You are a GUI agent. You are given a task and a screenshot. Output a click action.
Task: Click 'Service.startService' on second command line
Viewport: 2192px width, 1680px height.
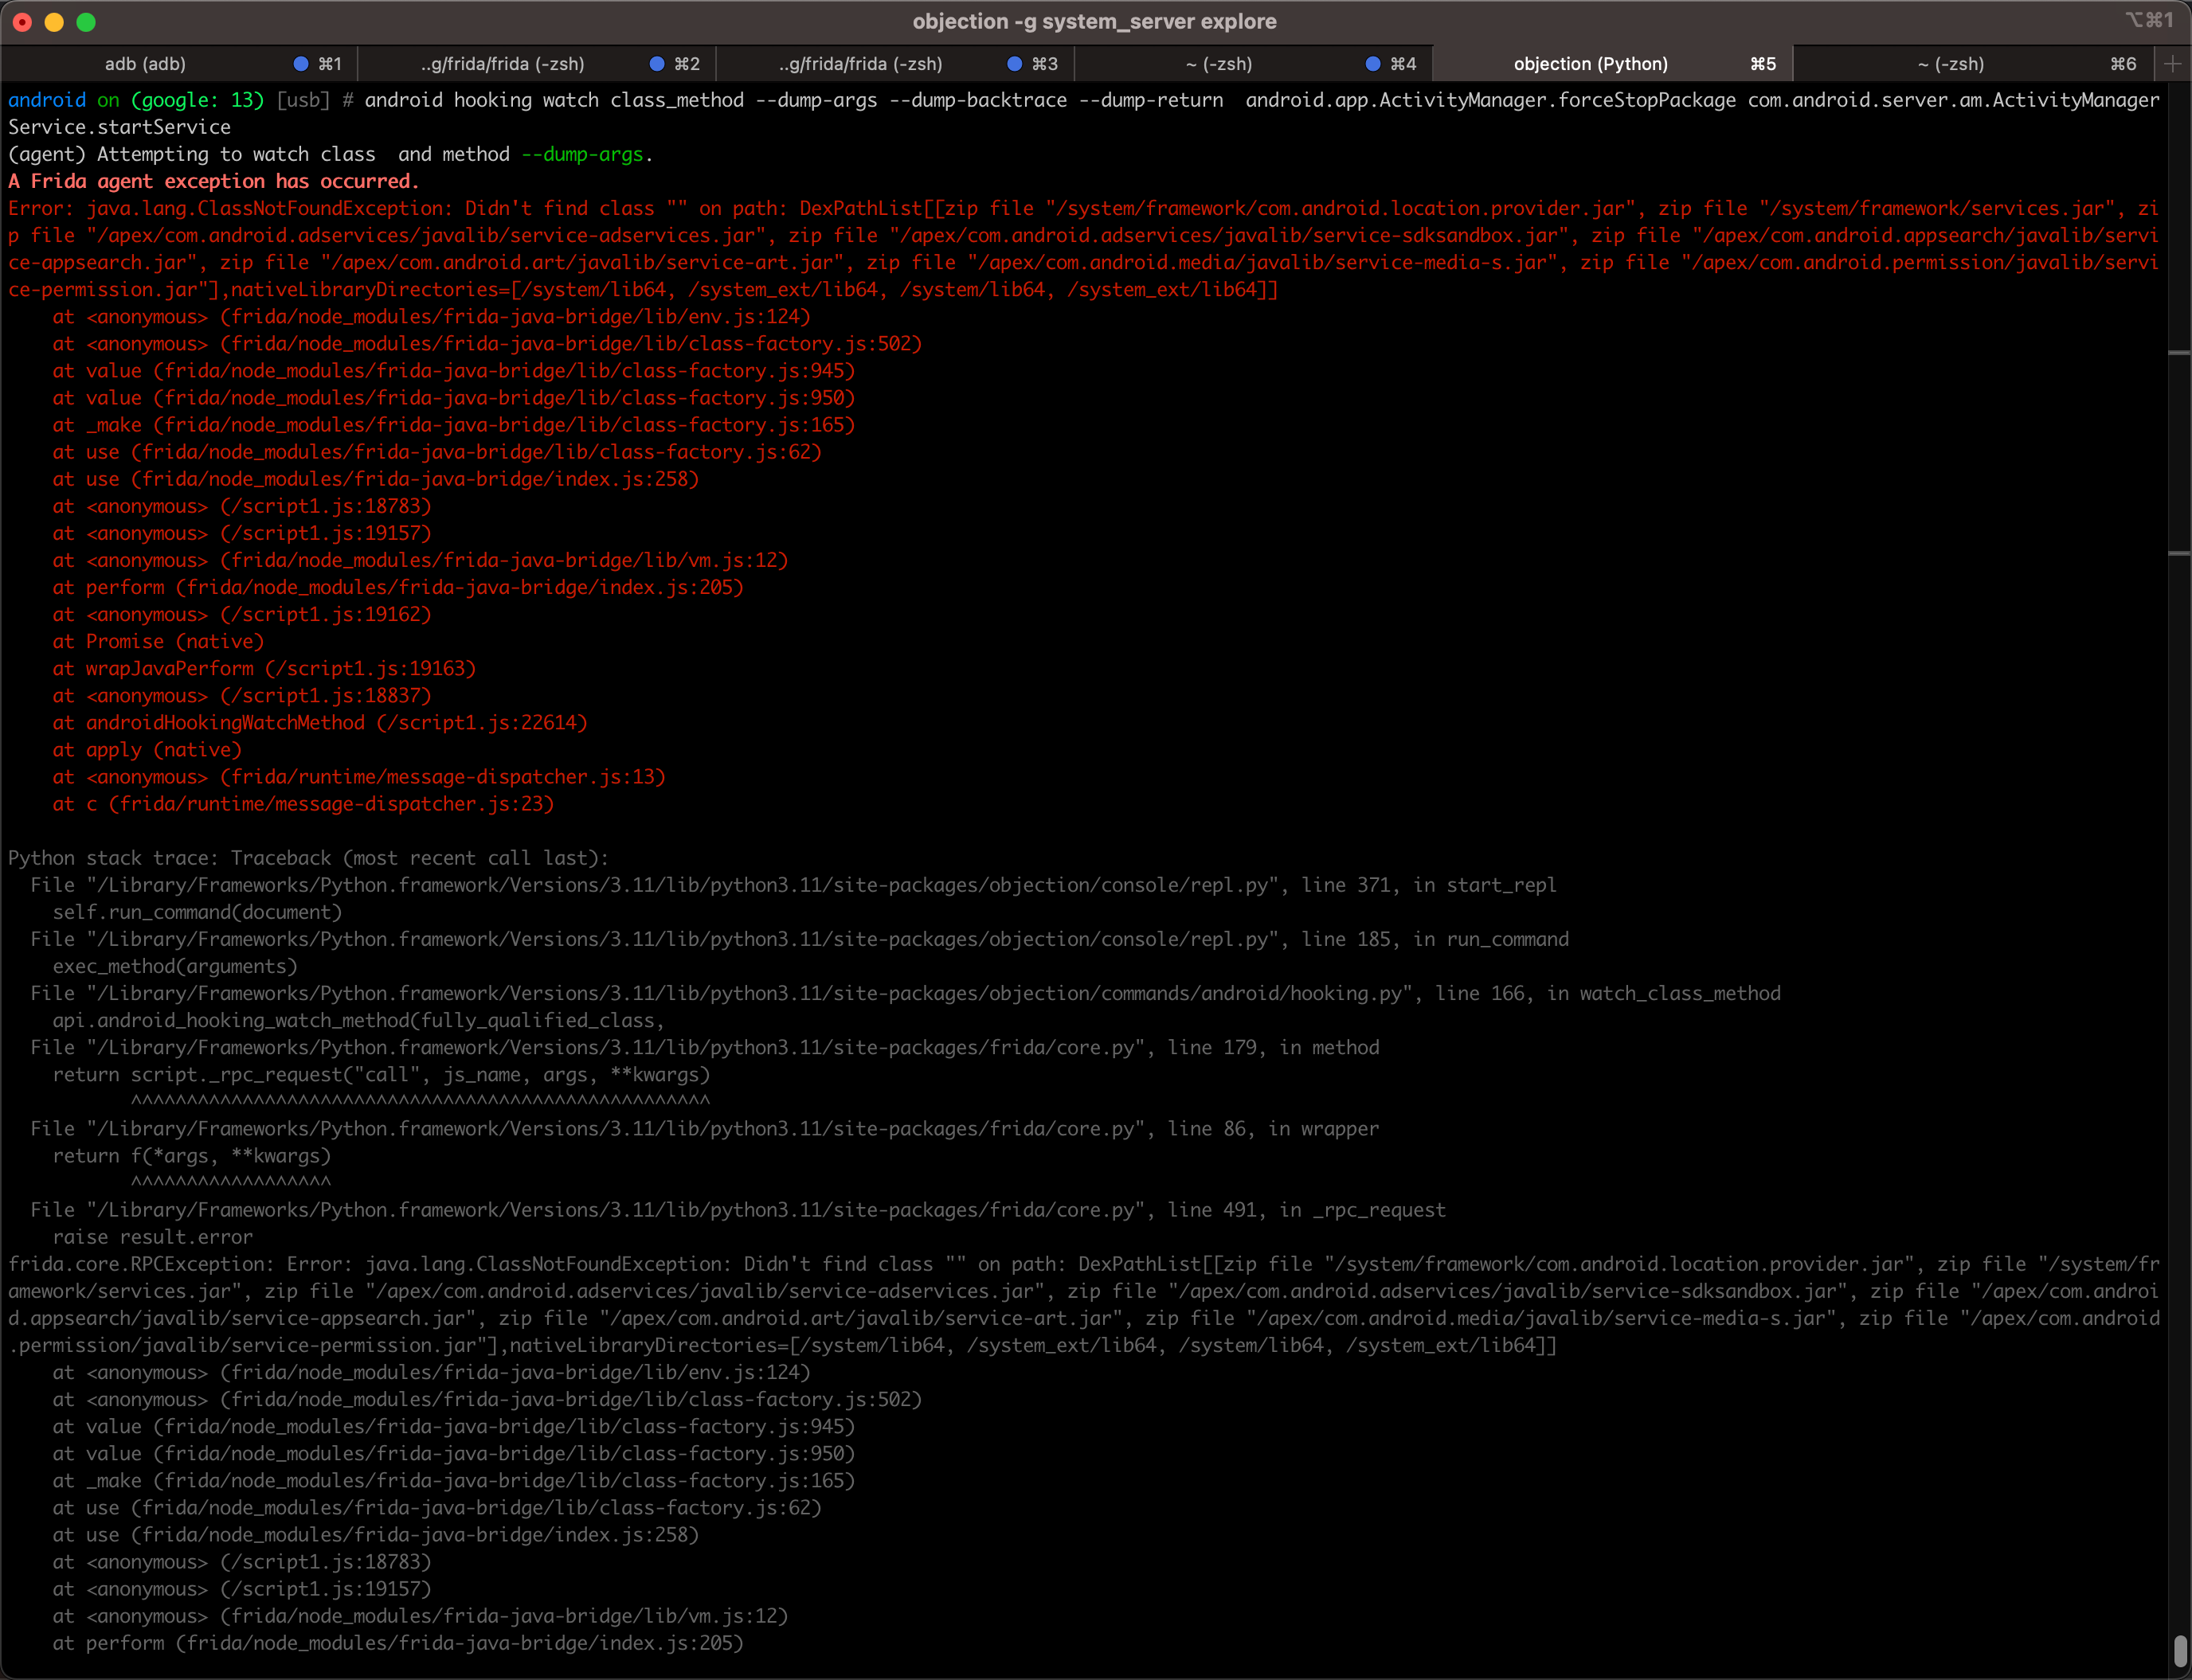pyautogui.click(x=119, y=127)
